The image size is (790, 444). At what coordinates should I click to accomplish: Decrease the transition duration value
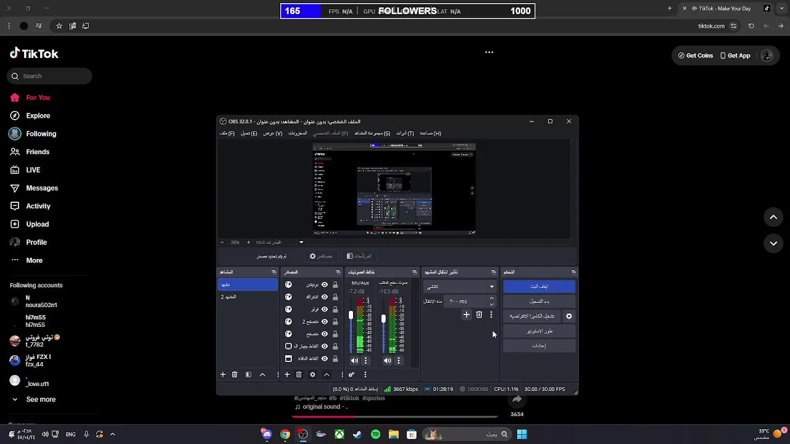491,304
